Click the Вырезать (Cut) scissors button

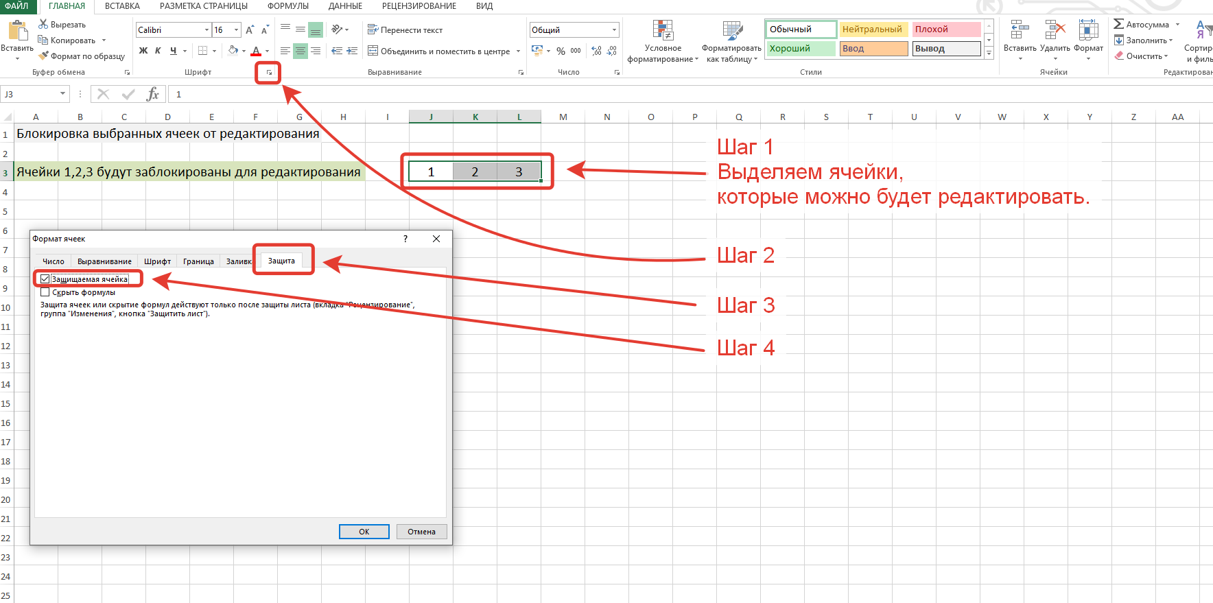(62, 24)
